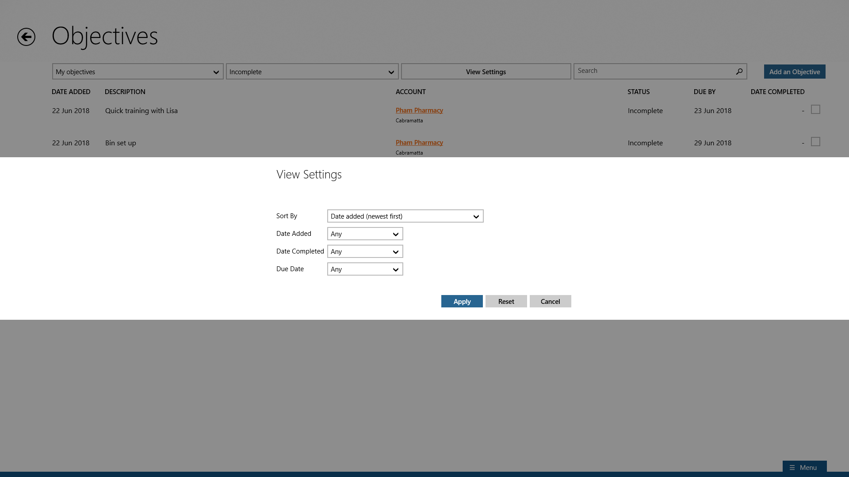Open the My objectives filter dropdown
This screenshot has width=849, height=477.
pos(138,72)
